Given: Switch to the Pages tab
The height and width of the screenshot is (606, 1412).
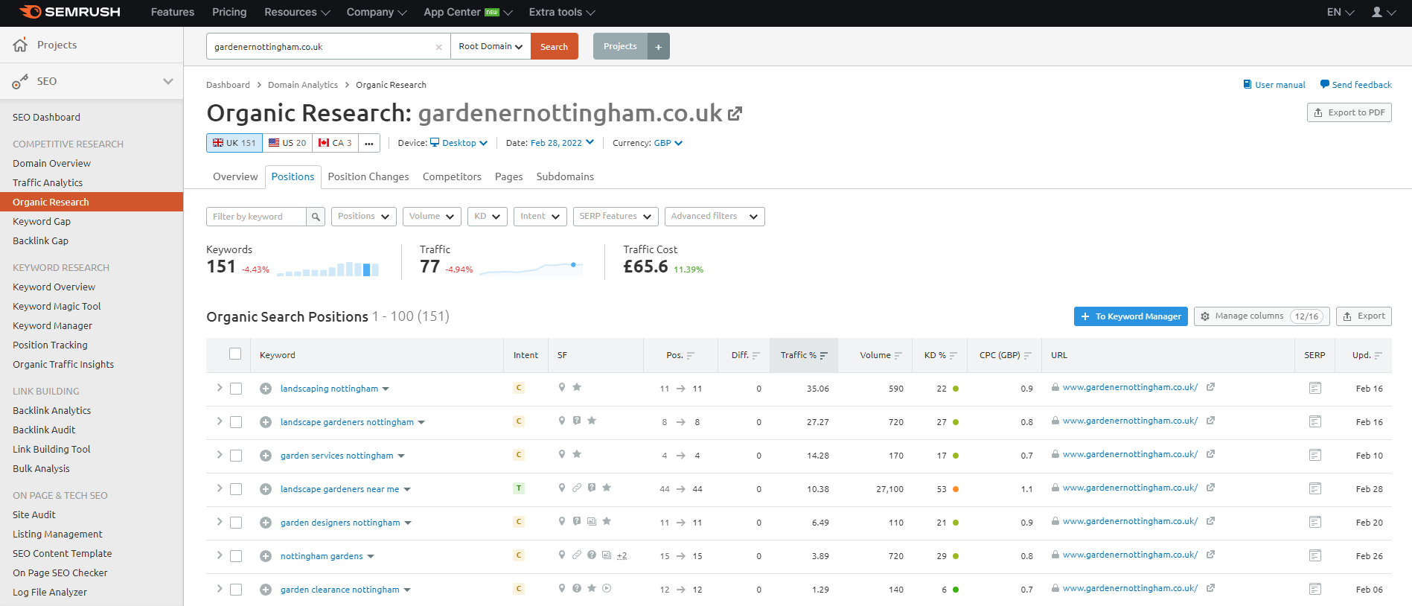Looking at the screenshot, I should [509, 176].
